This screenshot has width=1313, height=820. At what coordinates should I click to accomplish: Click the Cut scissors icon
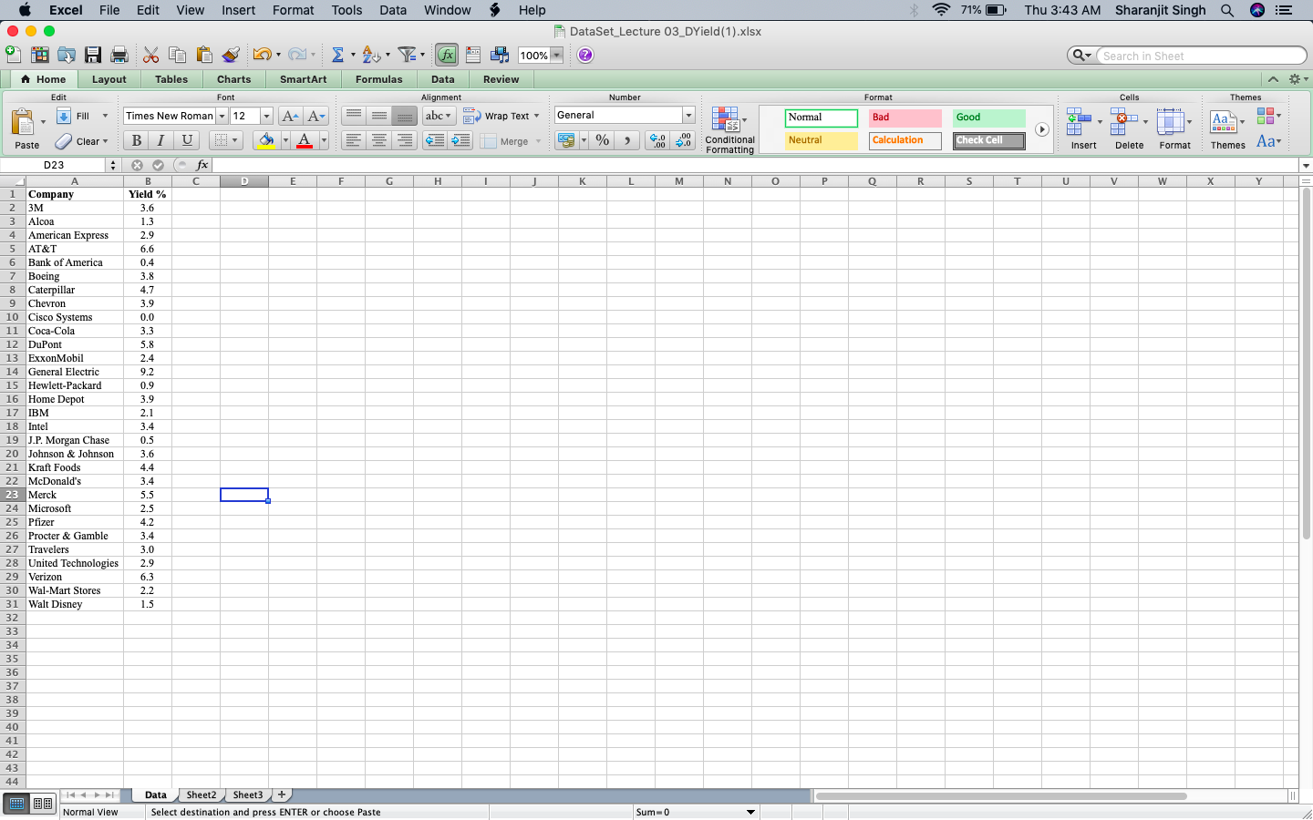[x=151, y=55]
